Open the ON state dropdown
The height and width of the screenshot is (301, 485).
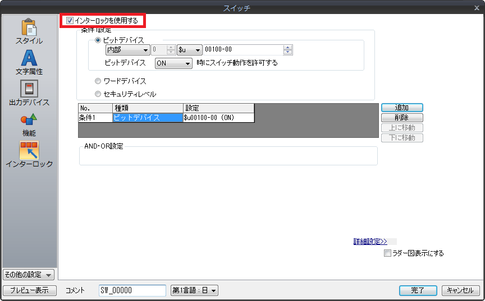pos(173,63)
